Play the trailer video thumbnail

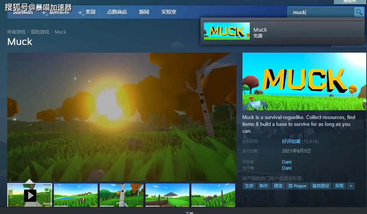[29, 195]
